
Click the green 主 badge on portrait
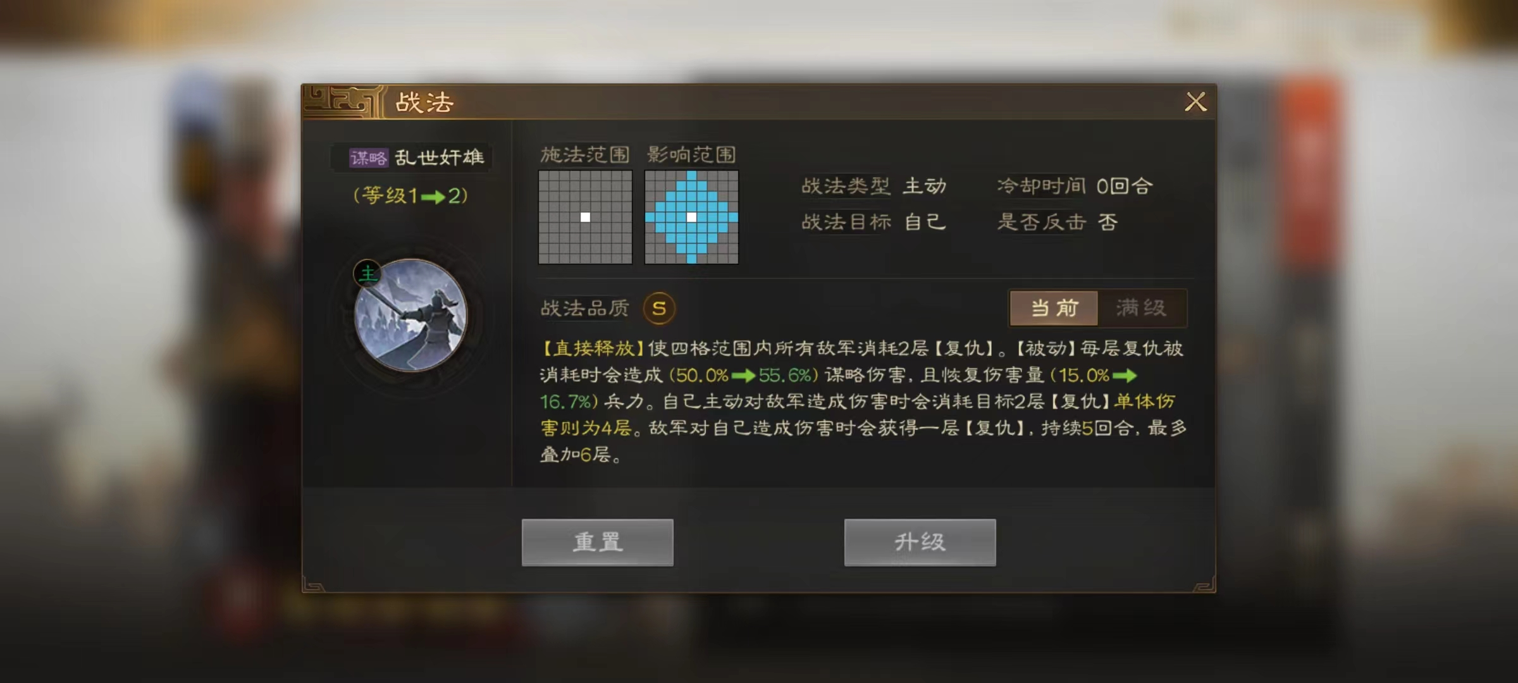367,273
